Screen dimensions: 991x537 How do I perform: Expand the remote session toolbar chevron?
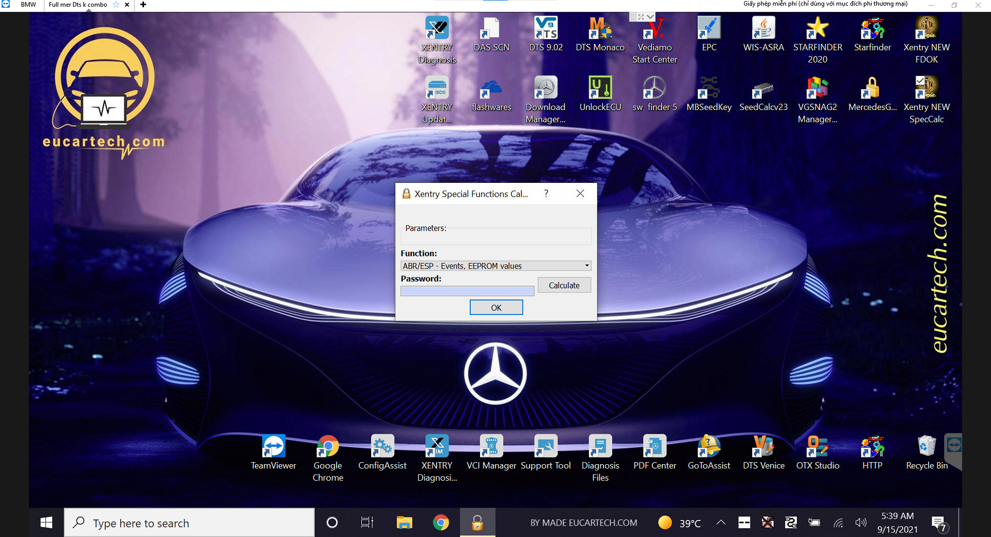650,17
